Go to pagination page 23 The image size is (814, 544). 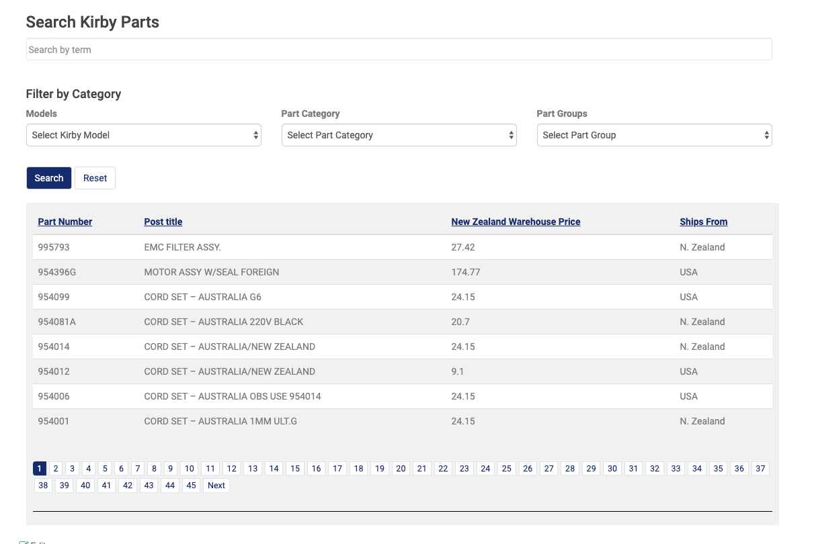coord(464,469)
